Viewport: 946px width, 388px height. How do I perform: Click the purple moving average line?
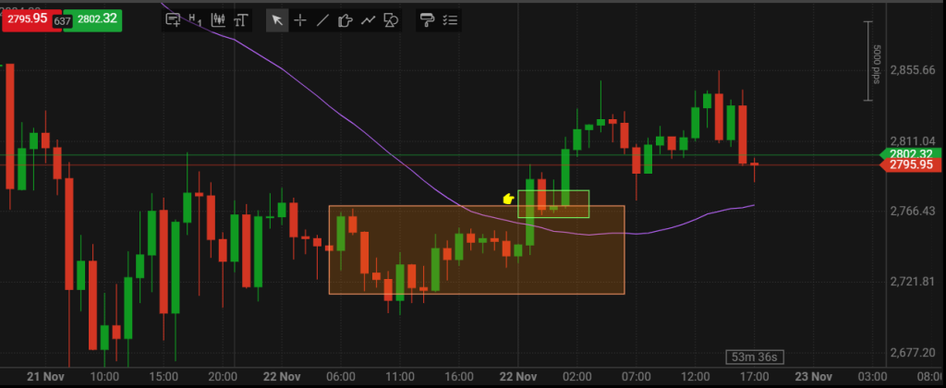[370, 139]
